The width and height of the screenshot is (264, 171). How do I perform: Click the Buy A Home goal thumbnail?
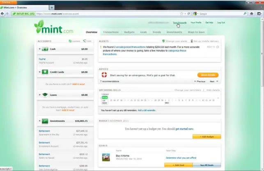tap(106, 157)
